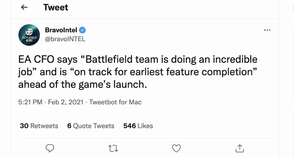Click the blue verified checkmark badge
294x157 pixels.
[82, 30]
